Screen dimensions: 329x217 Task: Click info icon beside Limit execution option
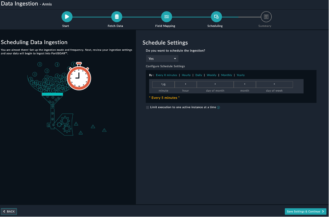[x=219, y=107]
